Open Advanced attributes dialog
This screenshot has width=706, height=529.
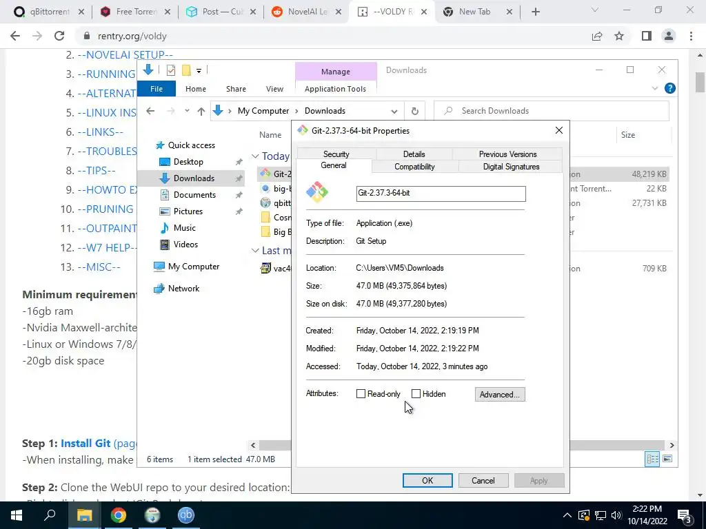pos(500,395)
